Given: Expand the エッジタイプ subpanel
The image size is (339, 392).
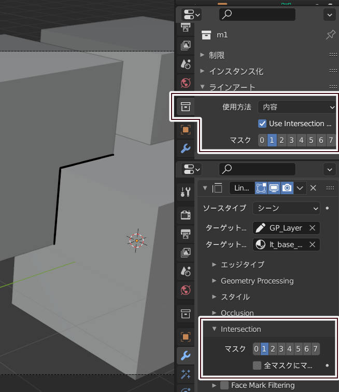Looking at the screenshot, I should point(214,264).
